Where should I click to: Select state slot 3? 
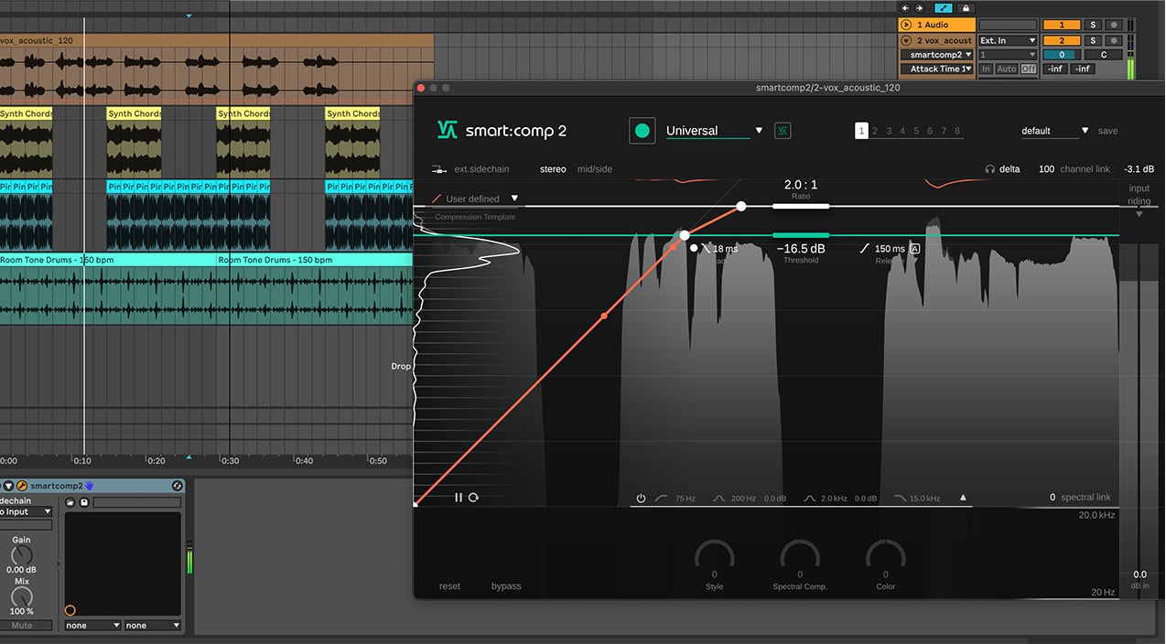coord(889,131)
